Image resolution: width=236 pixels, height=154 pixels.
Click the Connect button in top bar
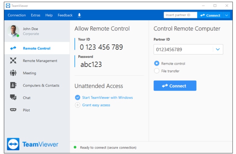click(x=210, y=15)
